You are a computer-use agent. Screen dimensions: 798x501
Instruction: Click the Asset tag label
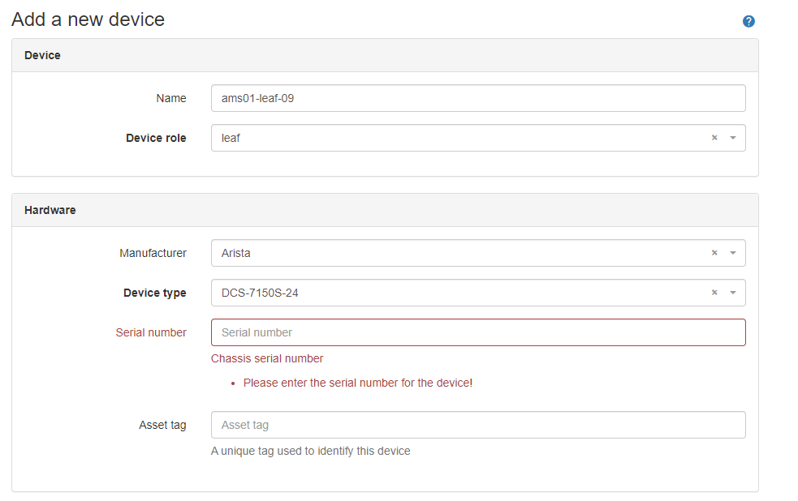162,425
